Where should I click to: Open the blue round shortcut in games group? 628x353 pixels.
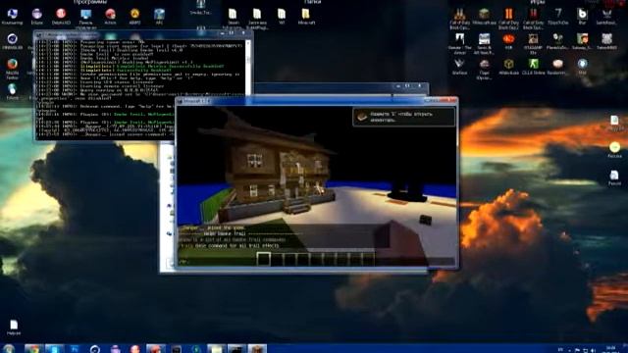pyautogui.click(x=582, y=66)
